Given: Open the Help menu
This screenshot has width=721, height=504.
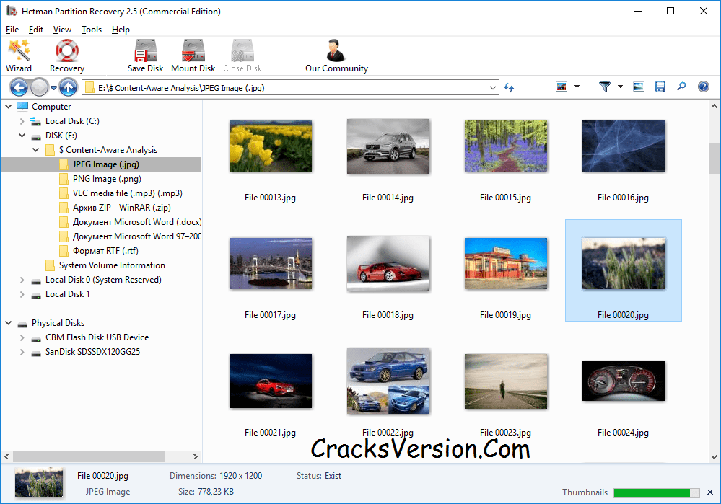Looking at the screenshot, I should point(121,30).
